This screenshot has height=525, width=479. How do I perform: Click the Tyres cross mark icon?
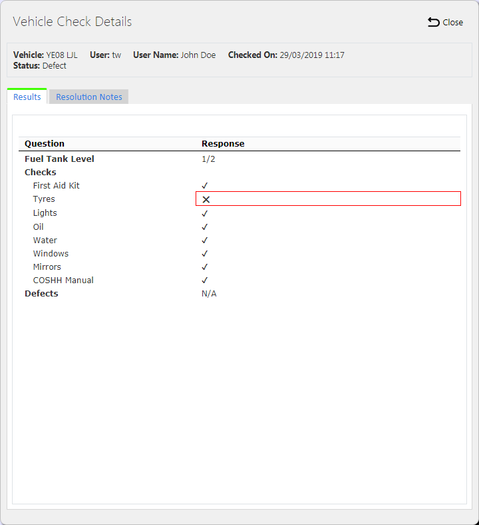(x=206, y=200)
